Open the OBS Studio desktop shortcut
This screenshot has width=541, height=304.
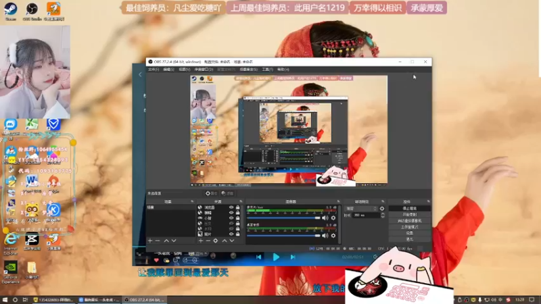(32, 11)
